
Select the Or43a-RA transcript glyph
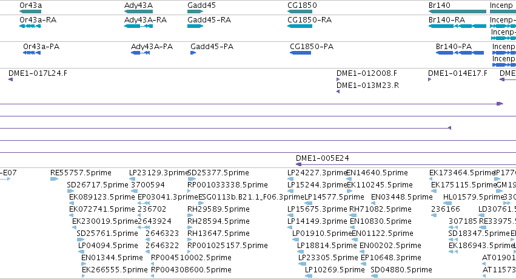click(30, 26)
